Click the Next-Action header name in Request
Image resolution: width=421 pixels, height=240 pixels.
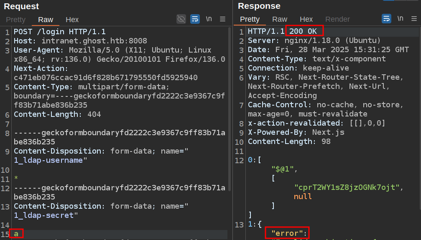pyautogui.click(x=39, y=68)
